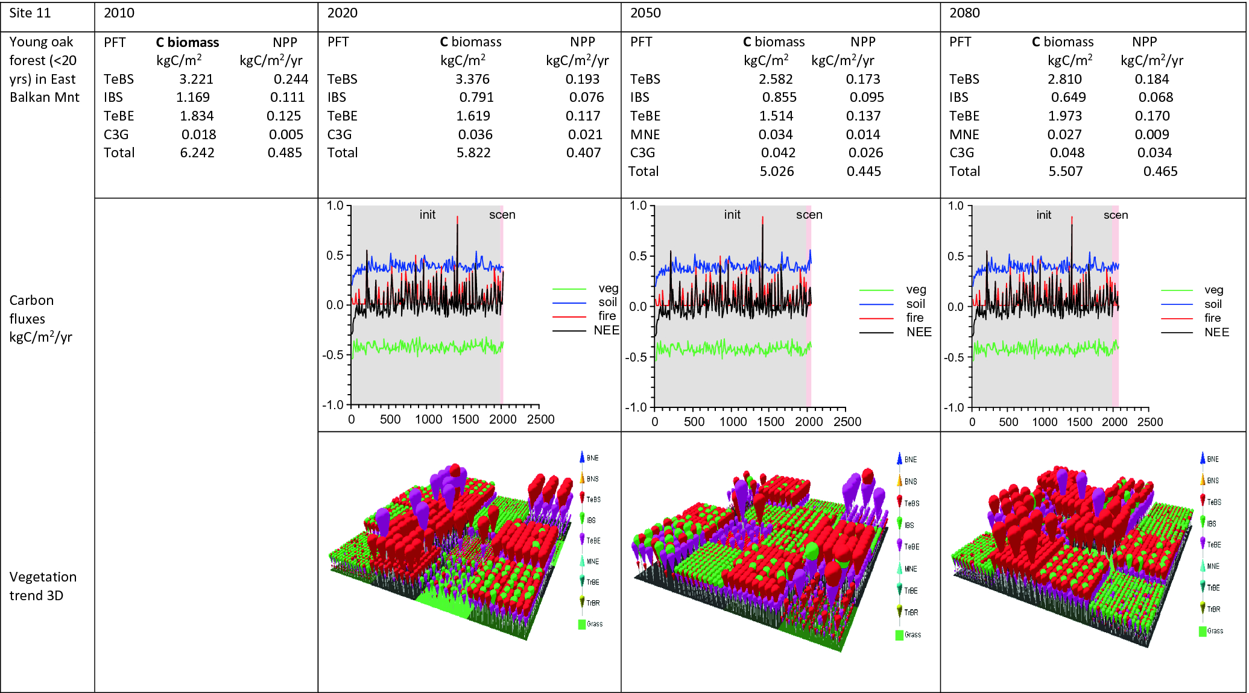Viewport: 1249px width, 693px height.
Task: Click the red fire line in 2080 flux legend
Action: [x=1177, y=319]
